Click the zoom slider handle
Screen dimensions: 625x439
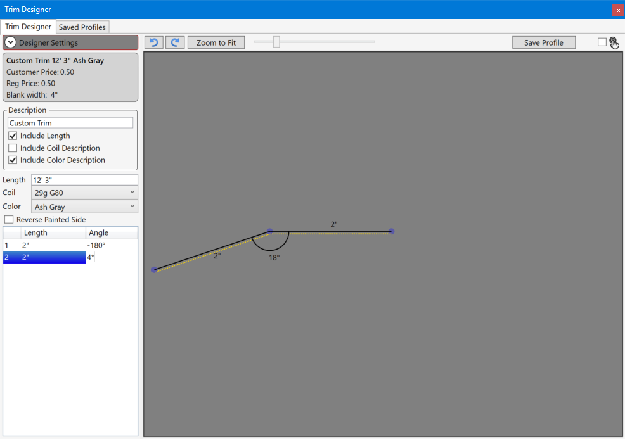(x=276, y=42)
